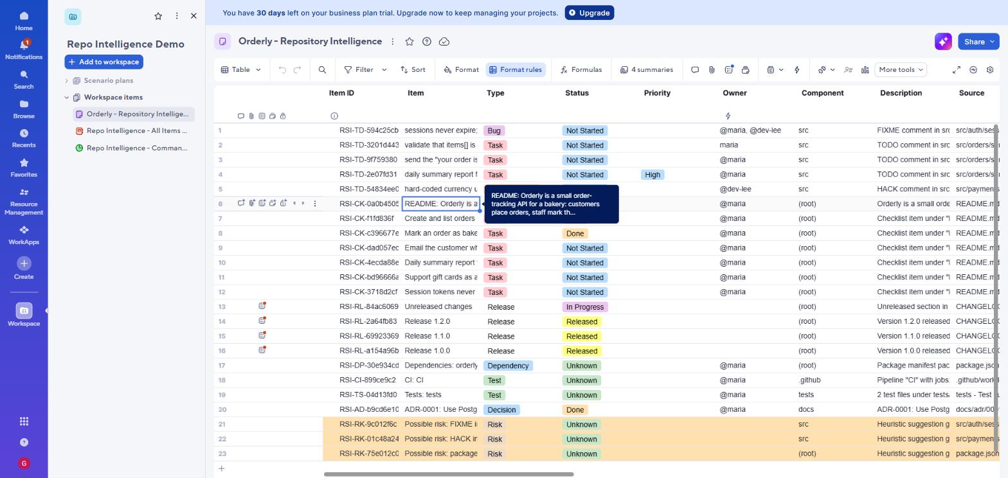The height and width of the screenshot is (478, 1008).
Task: Open the Sort tool
Action: click(x=413, y=69)
